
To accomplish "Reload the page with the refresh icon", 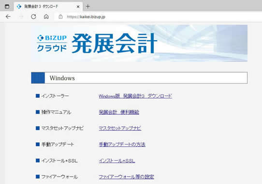I will click(33, 16).
